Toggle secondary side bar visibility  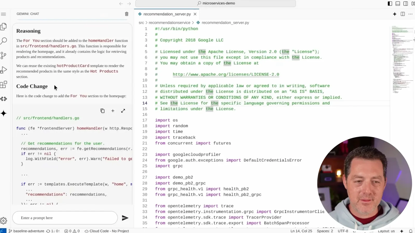405,3
